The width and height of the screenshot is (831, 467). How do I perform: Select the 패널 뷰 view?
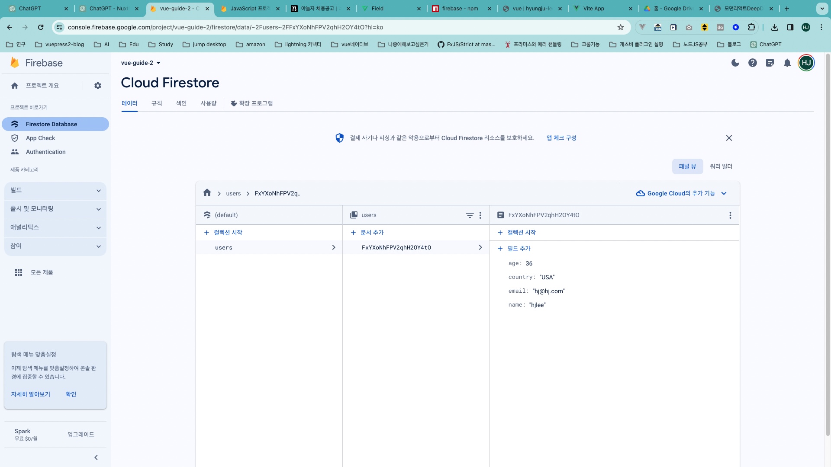coord(687,166)
